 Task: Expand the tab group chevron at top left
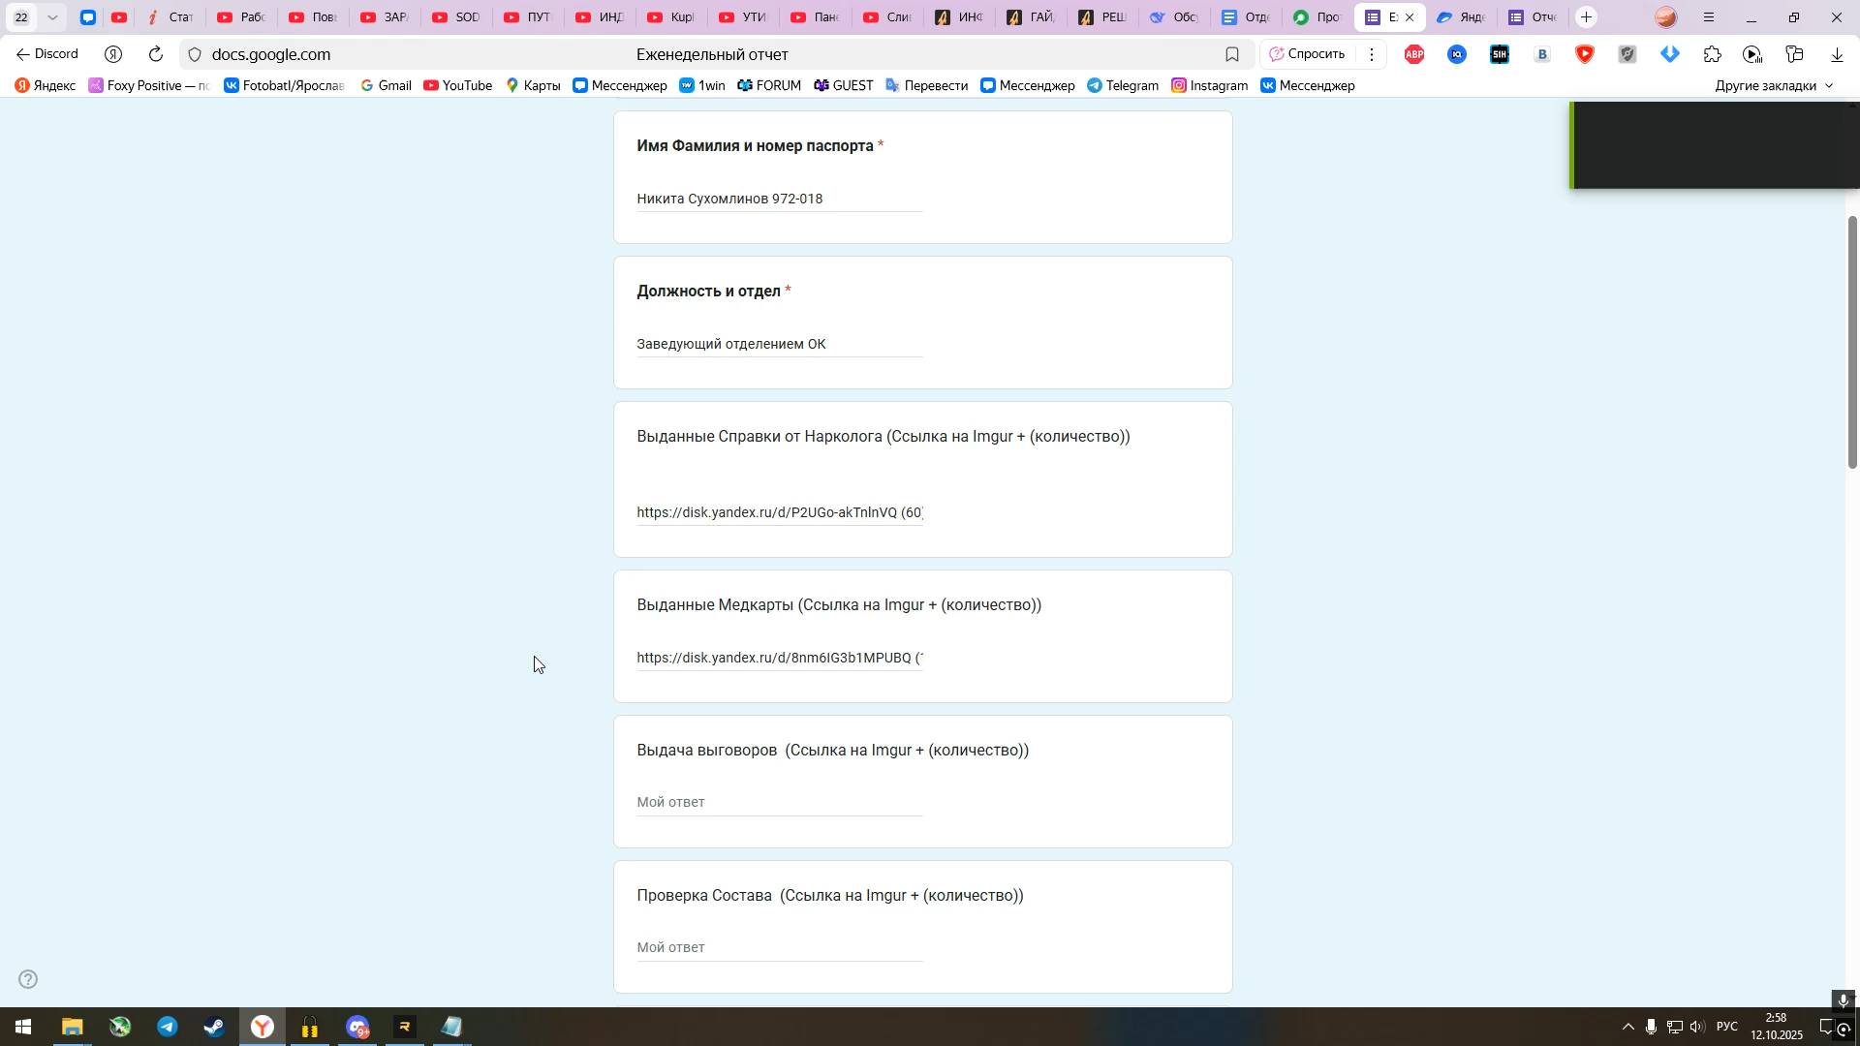(x=53, y=17)
